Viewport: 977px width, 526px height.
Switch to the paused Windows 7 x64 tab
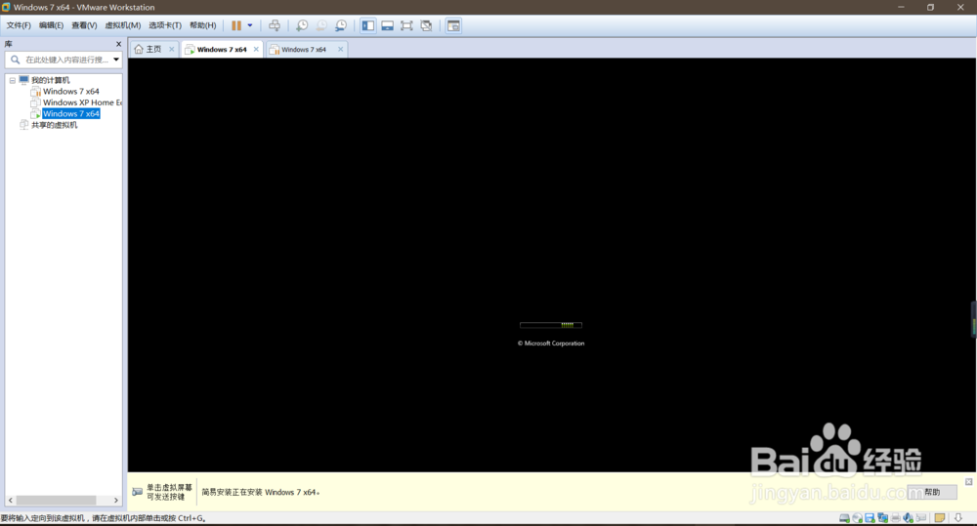(x=304, y=49)
